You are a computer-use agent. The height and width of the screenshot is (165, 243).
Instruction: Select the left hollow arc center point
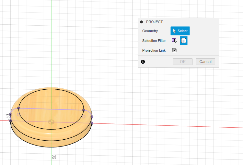click(18, 114)
